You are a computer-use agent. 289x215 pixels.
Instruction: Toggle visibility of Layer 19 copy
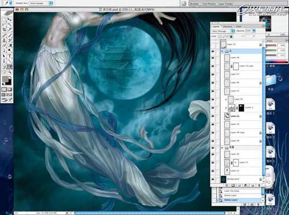pos(213,66)
